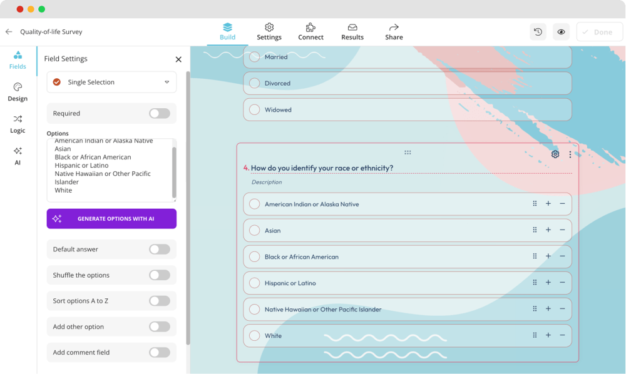The height and width of the screenshot is (374, 626).
Task: Open the three-dot menu on question 4
Action: tap(570, 154)
